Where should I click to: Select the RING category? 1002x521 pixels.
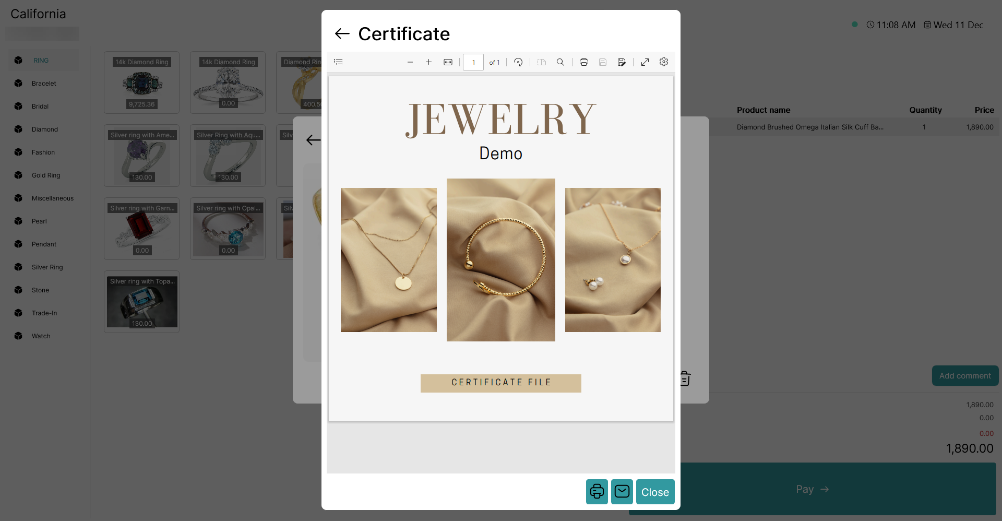click(x=44, y=61)
